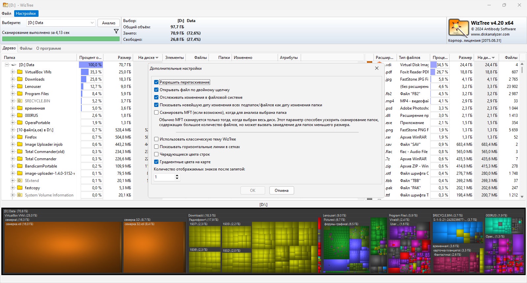527x283 pixels.
Task: Click the D: Data drive icon
Action: [x=14, y=65]
